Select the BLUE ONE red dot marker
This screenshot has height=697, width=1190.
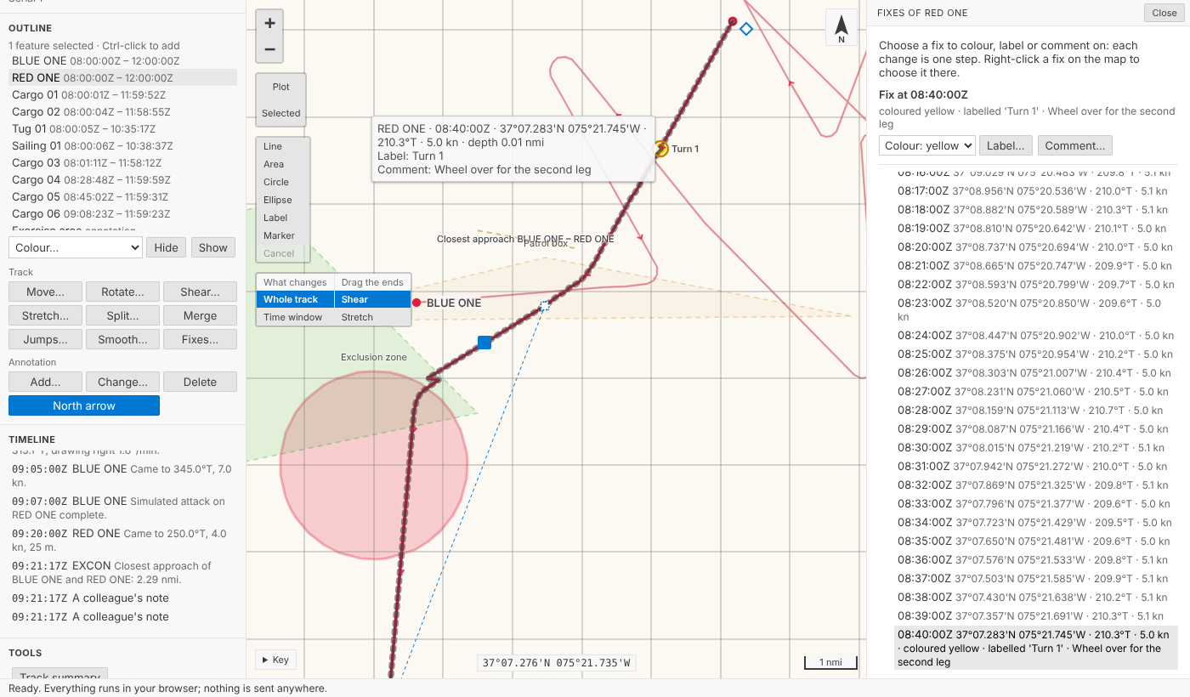[416, 303]
